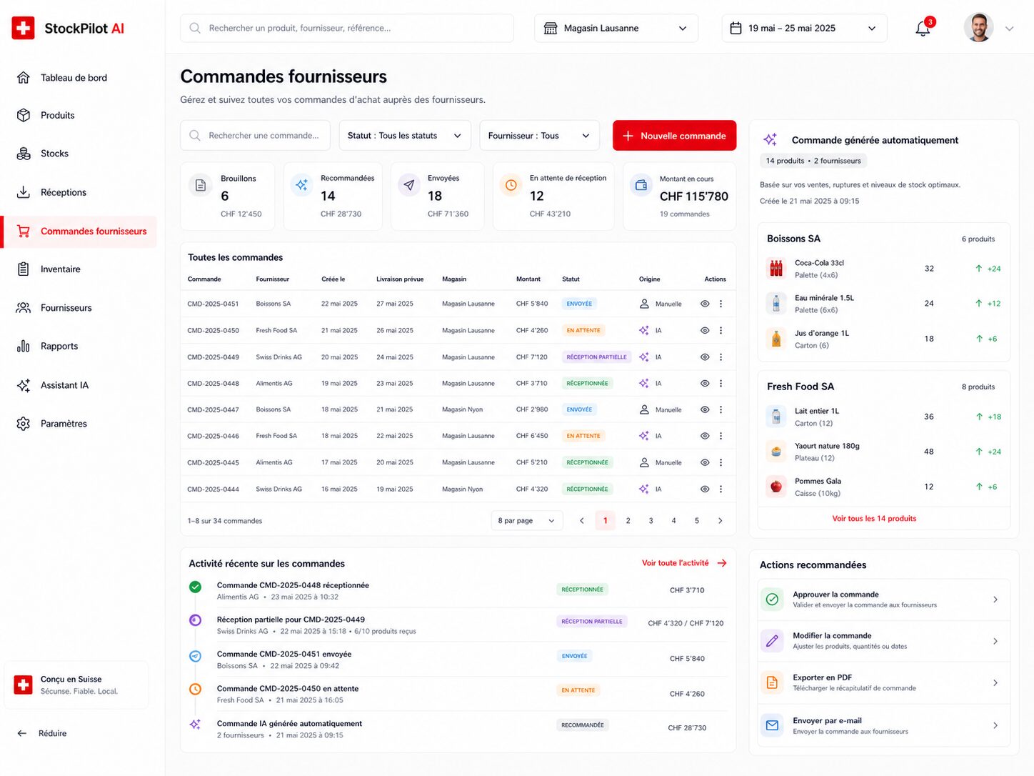
Task: Open the Statut filter dropdown
Action: [x=405, y=135]
